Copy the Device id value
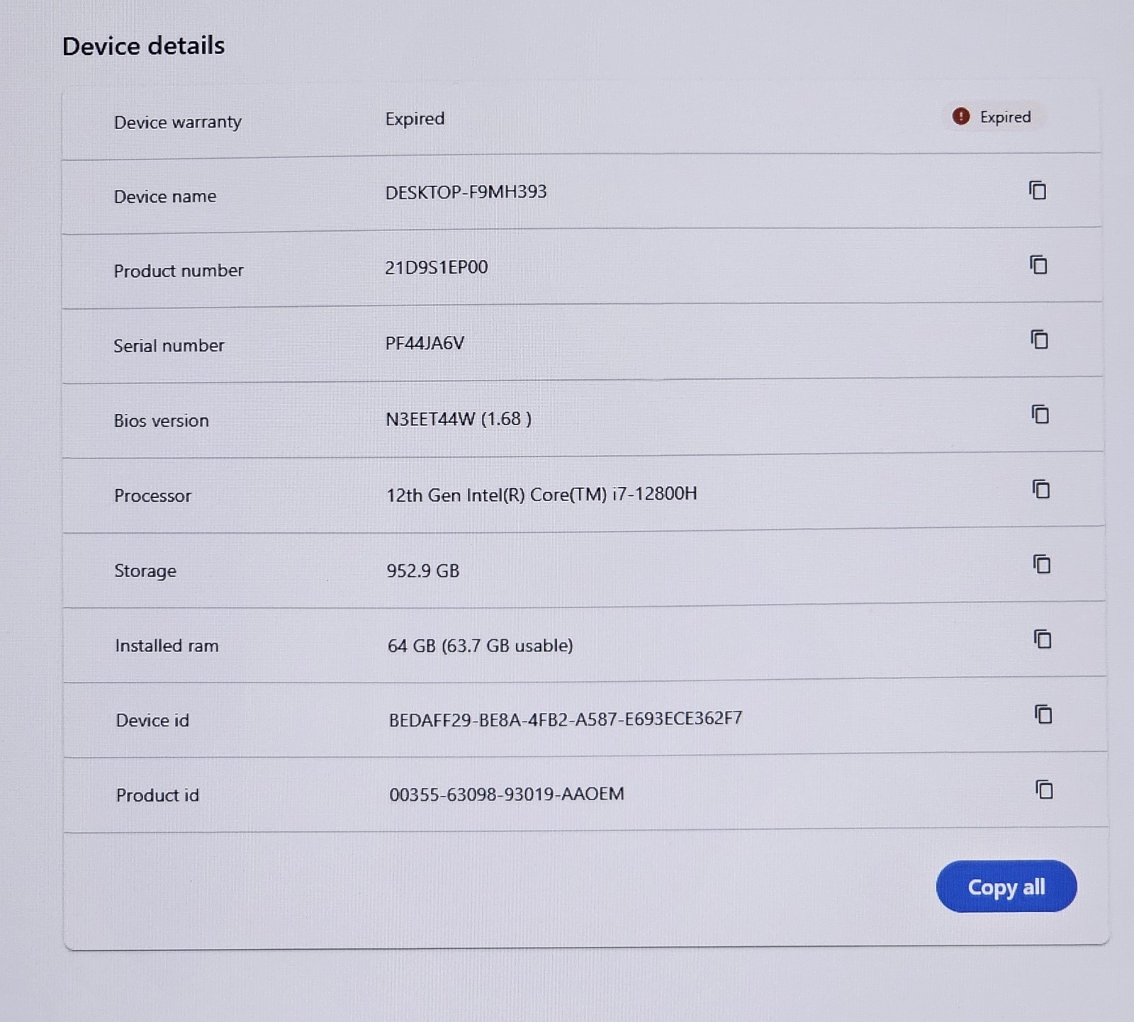Viewport: 1134px width, 1022px height. (1043, 714)
